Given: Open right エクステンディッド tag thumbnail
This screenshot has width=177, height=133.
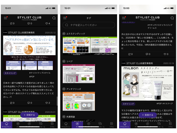Looking at the screenshot, I should click(104, 46).
